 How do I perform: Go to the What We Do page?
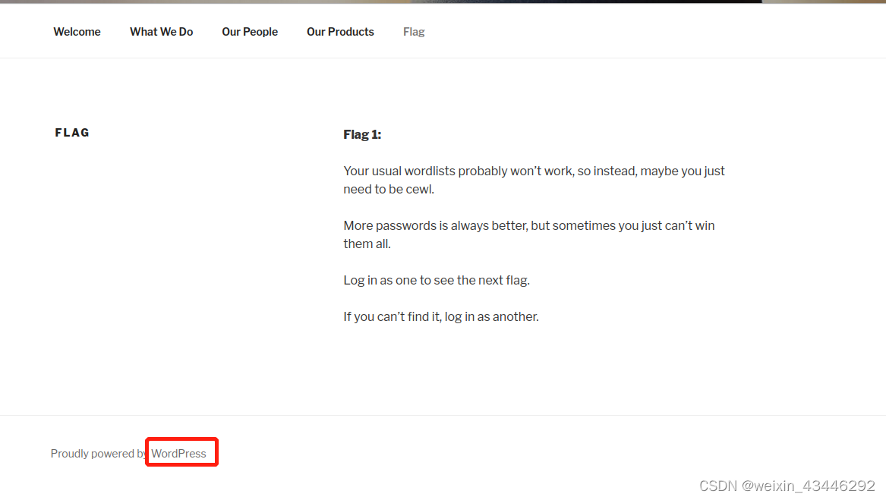pyautogui.click(x=161, y=32)
